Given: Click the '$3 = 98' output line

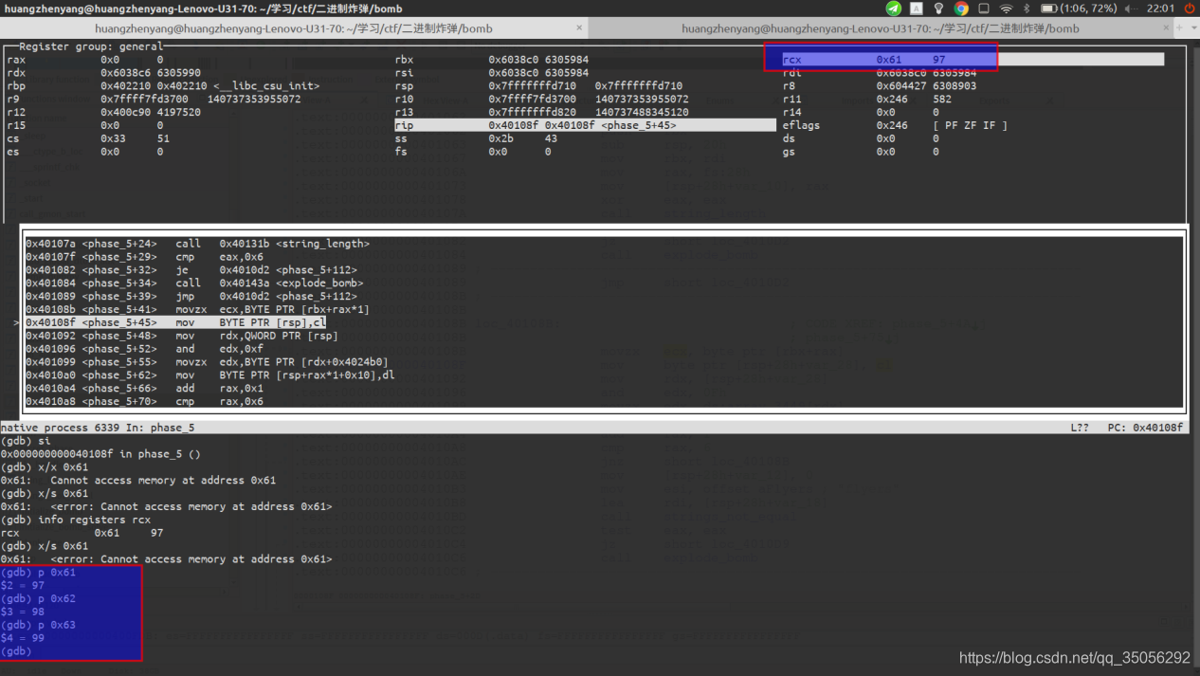Looking at the screenshot, I should point(23,612).
